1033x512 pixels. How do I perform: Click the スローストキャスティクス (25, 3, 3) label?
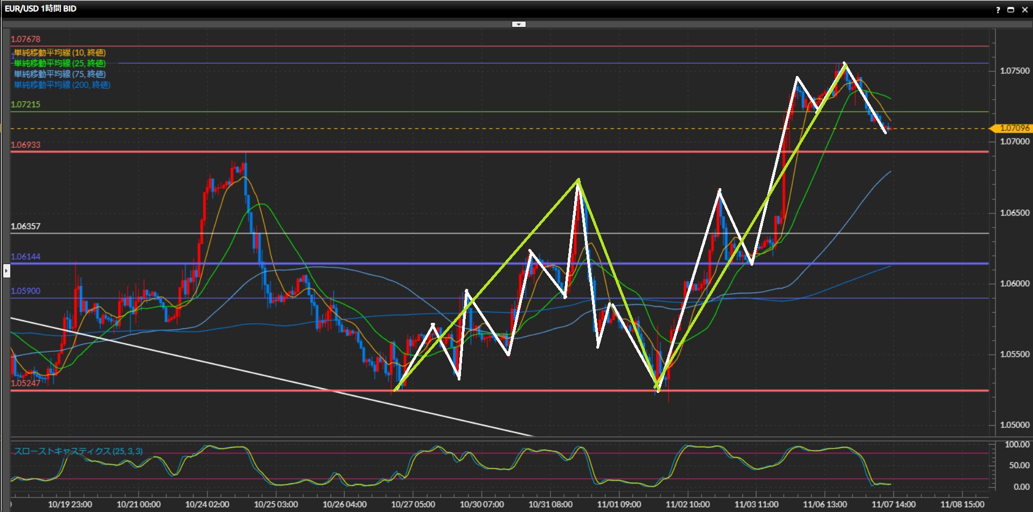coord(78,451)
